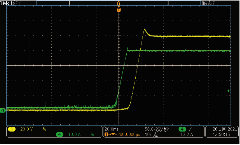Click channel 4 ground marker at left edge
Image resolution: width=240 pixels, height=145 pixels.
3,110
